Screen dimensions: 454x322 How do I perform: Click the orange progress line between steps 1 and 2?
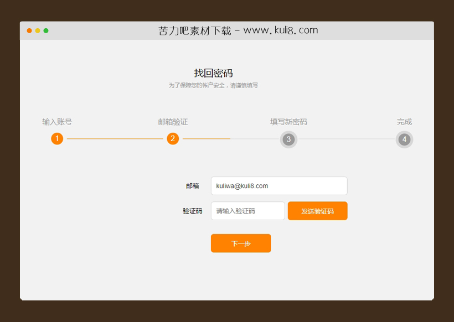click(115, 139)
